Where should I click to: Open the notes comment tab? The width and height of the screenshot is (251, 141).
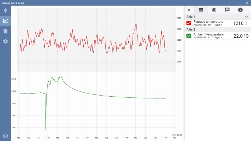coord(227,10)
